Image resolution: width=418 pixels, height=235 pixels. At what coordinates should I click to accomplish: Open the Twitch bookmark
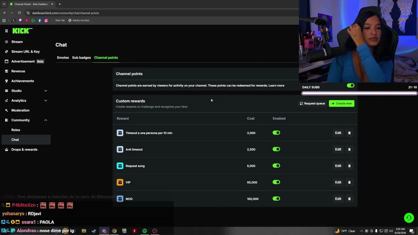20,20
